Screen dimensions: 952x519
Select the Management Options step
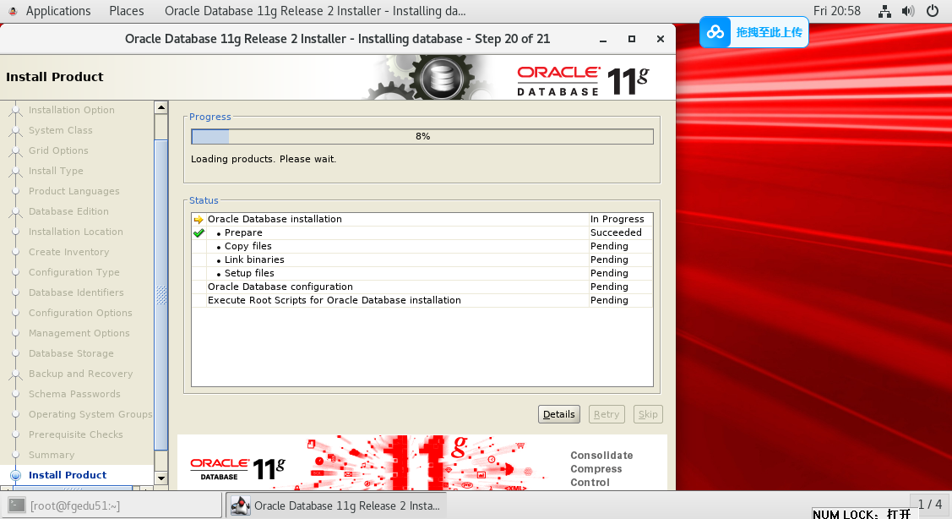pos(79,333)
